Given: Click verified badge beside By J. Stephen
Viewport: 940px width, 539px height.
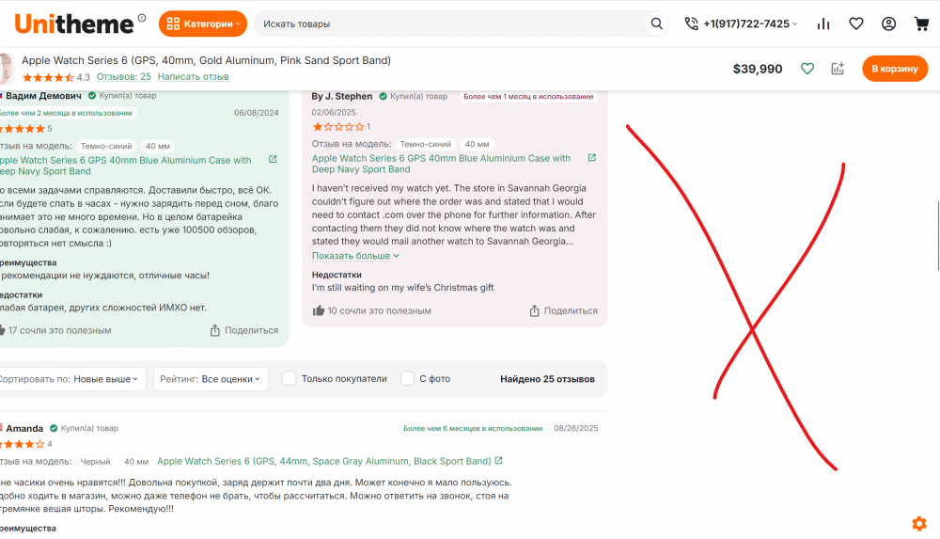Looking at the screenshot, I should pos(384,96).
